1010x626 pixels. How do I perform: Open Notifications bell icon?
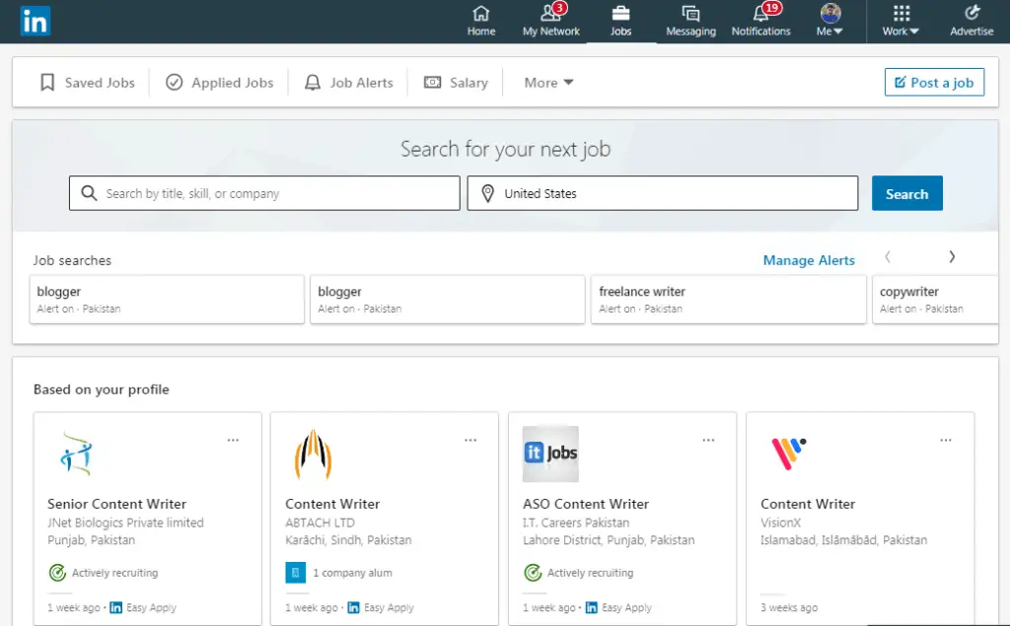pos(760,14)
